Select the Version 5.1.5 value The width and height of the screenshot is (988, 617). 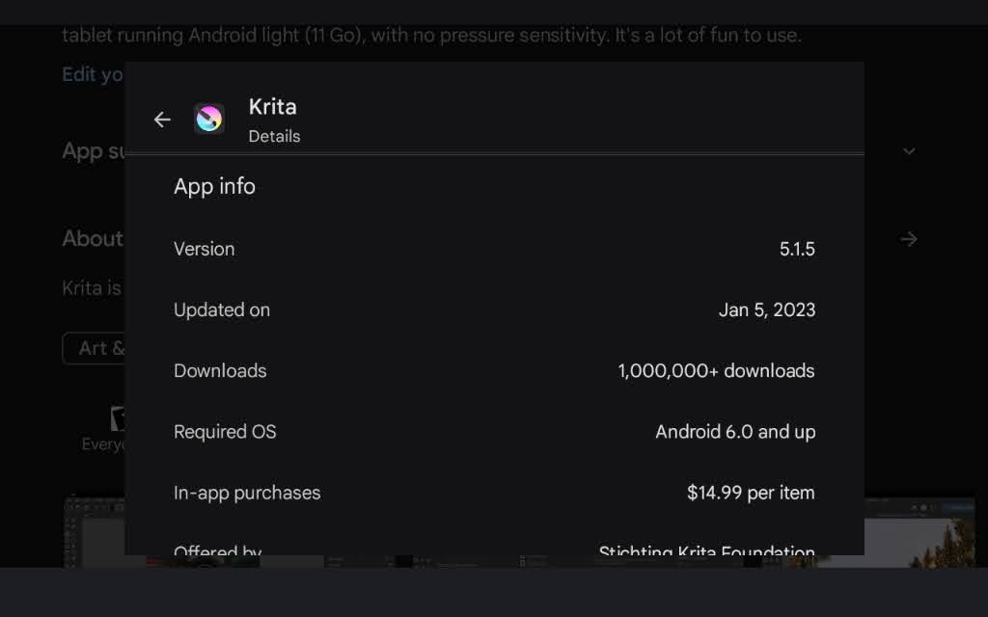(x=797, y=249)
